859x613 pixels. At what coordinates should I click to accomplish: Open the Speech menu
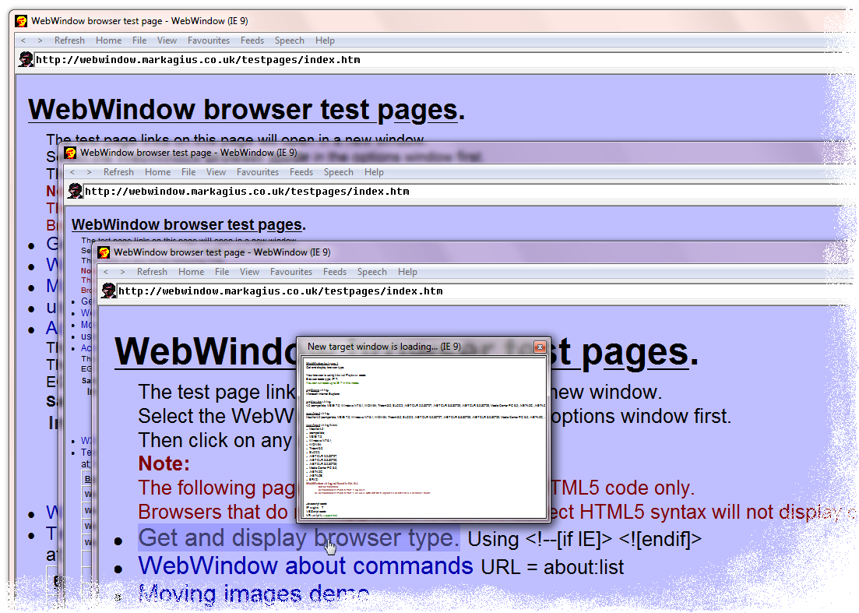coord(372,271)
